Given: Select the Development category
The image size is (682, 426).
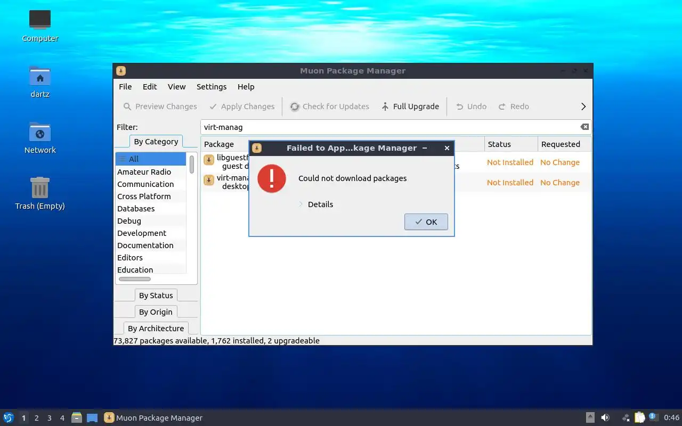Looking at the screenshot, I should coord(151,233).
